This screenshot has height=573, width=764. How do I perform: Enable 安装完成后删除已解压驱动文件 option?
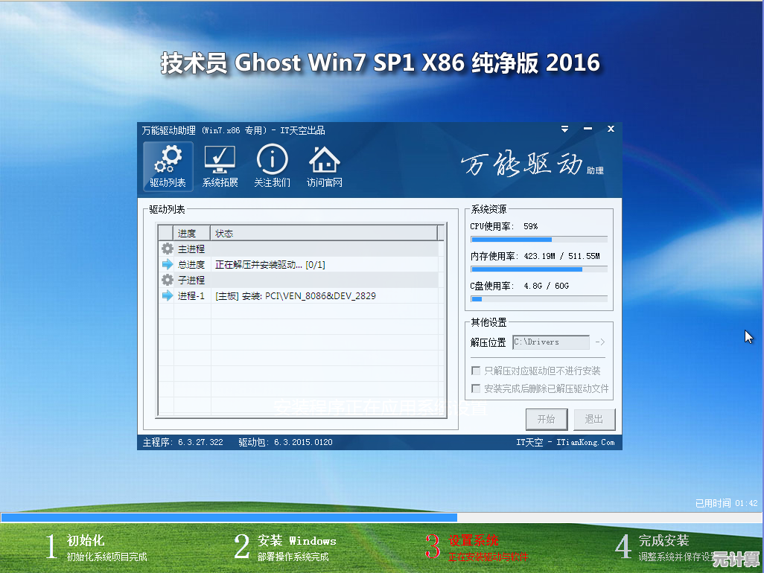(475, 388)
